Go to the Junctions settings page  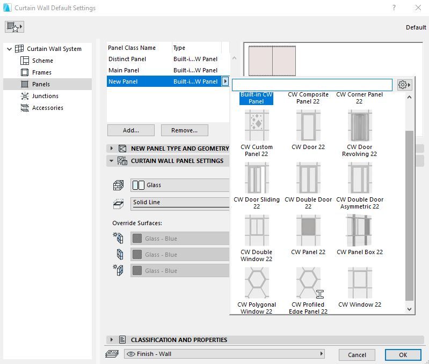[x=45, y=96]
